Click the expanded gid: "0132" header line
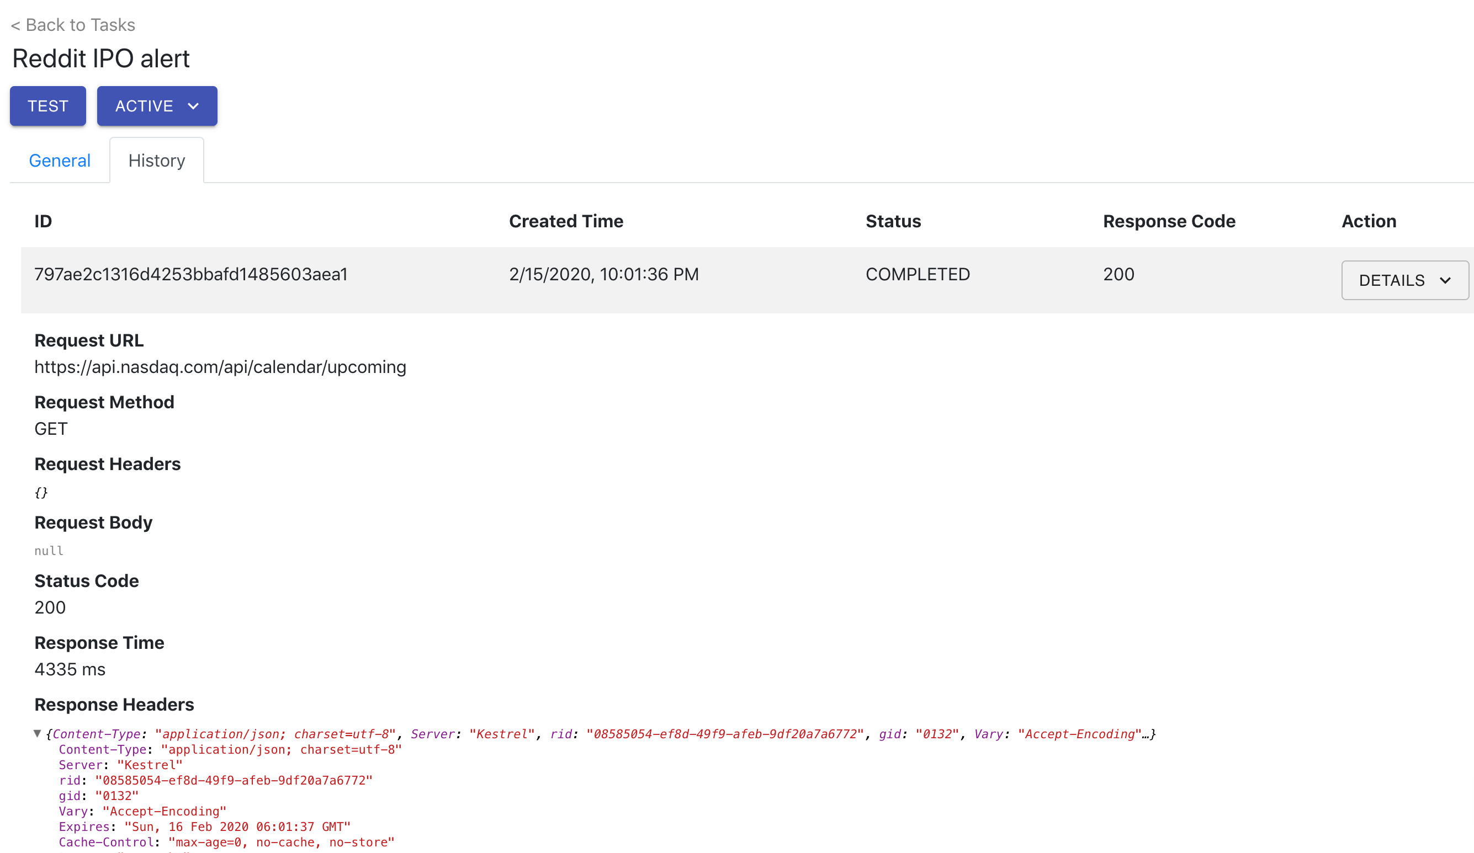Screen dimensions: 1474x853 [99, 796]
